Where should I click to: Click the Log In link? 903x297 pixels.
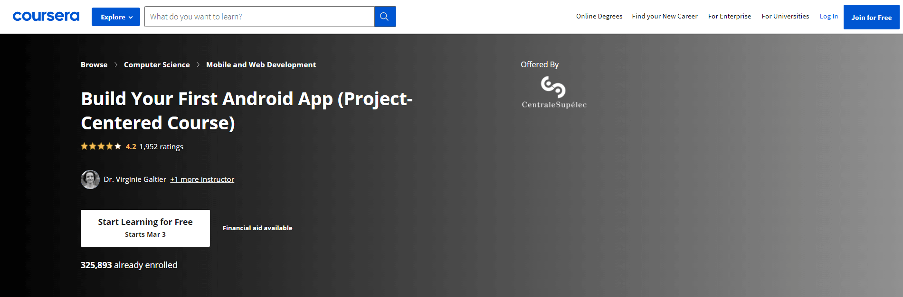click(829, 16)
